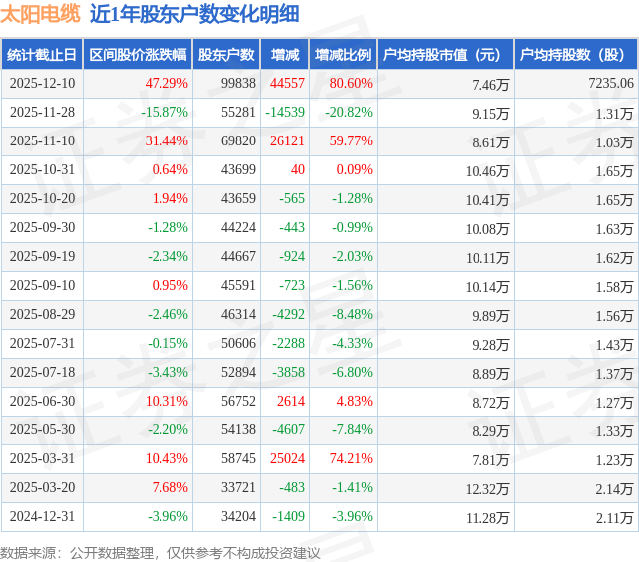Select the 户均持股市值（元） column header
This screenshot has height=562, width=639.
pos(445,56)
